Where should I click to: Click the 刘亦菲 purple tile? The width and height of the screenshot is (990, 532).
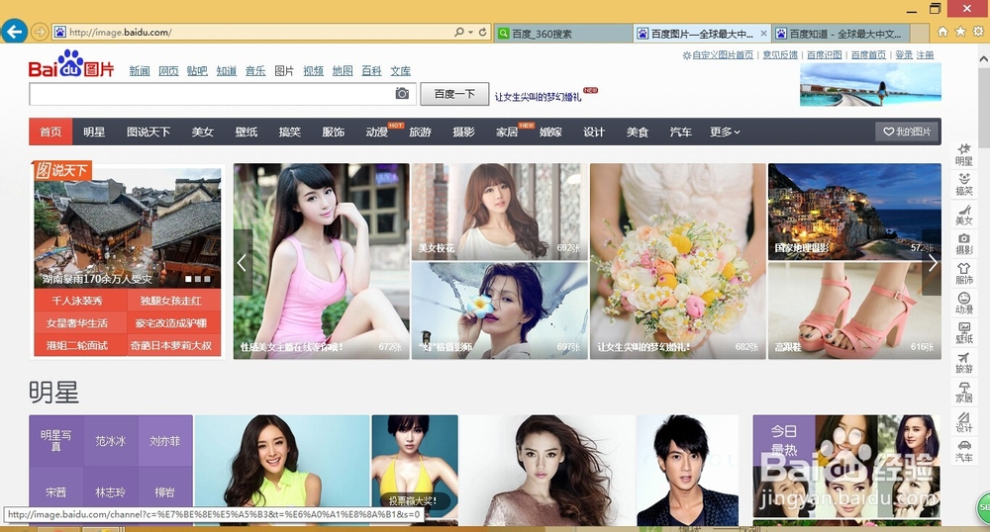[x=164, y=441]
